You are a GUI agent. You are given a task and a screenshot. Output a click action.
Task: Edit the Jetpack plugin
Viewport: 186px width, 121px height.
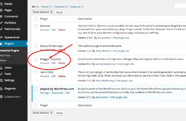coord(68,93)
